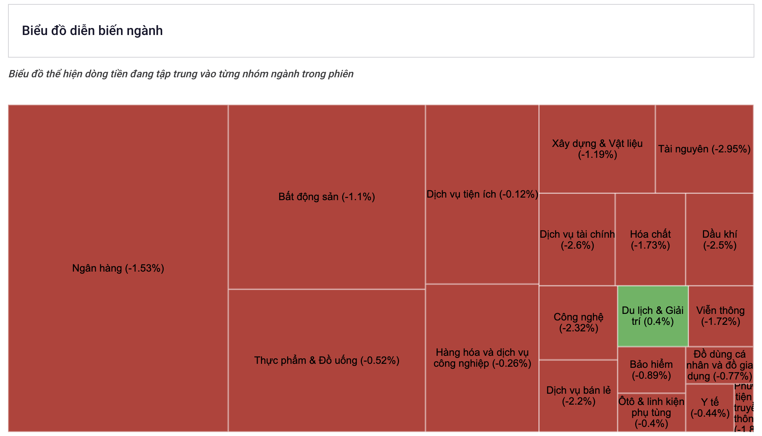Select the Bất động sản sector tile
This screenshot has width=762, height=436.
click(x=327, y=197)
